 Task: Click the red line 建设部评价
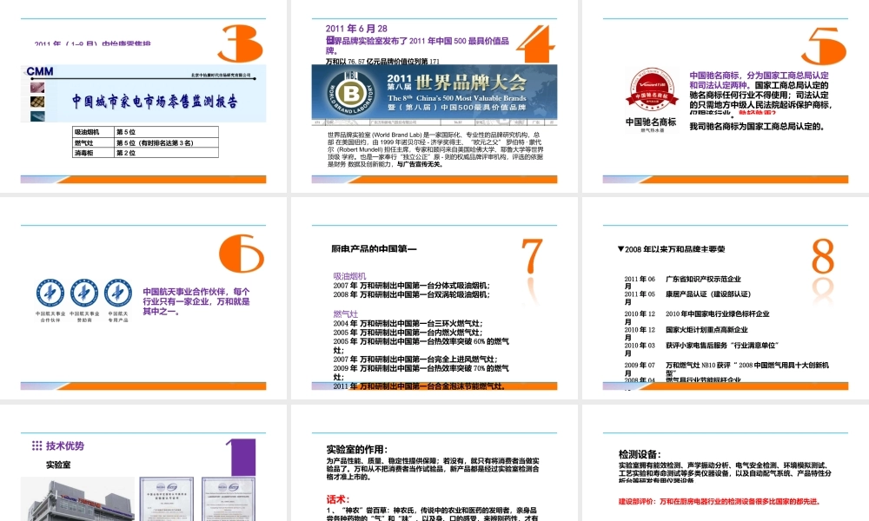pos(719,502)
